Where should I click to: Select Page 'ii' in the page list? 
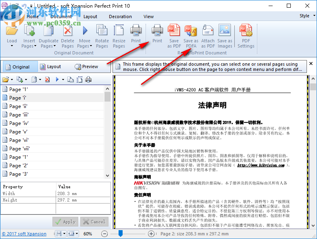coord(53,106)
